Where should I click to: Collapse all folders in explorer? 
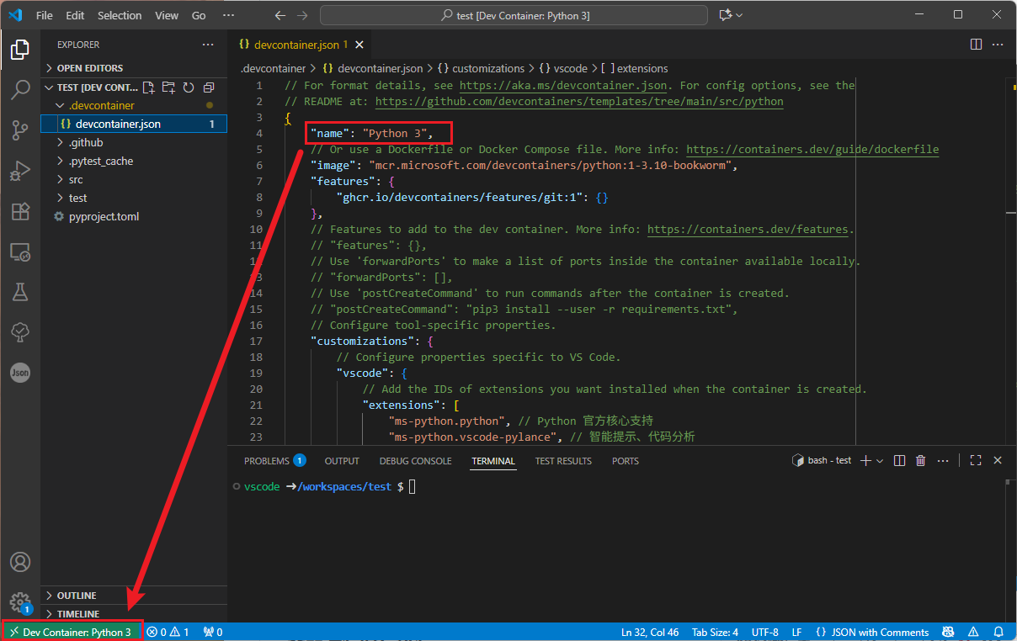point(209,87)
